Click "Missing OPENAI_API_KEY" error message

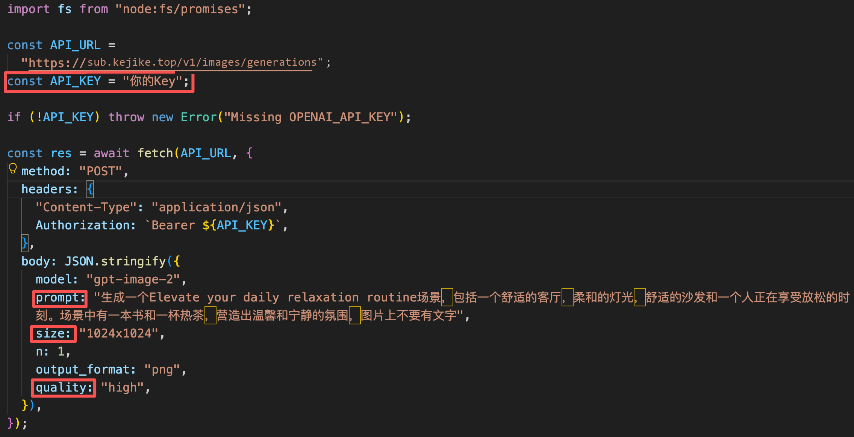[310, 117]
